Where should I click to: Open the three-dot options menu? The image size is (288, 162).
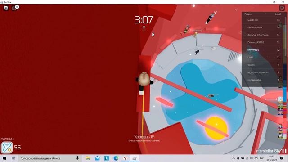tap(282, 8)
